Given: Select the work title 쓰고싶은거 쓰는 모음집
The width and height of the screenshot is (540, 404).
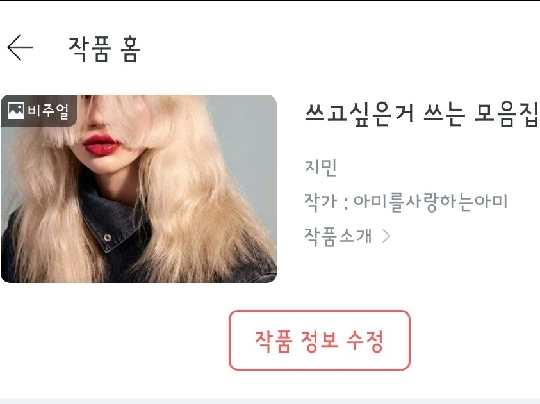Looking at the screenshot, I should (421, 113).
